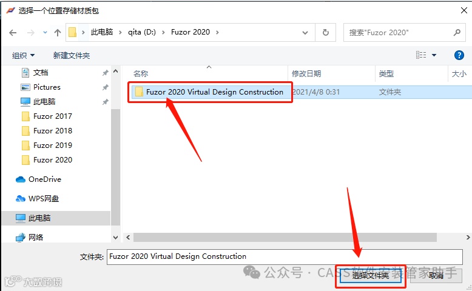Select qita (D:) in address path
Viewport: 472px width, 291px height.
coord(142,32)
